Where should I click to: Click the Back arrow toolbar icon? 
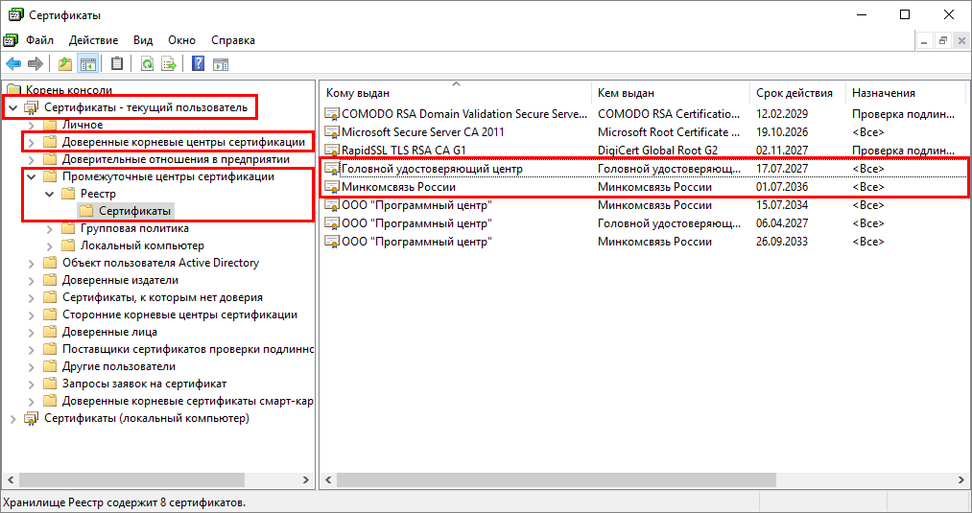(x=13, y=64)
